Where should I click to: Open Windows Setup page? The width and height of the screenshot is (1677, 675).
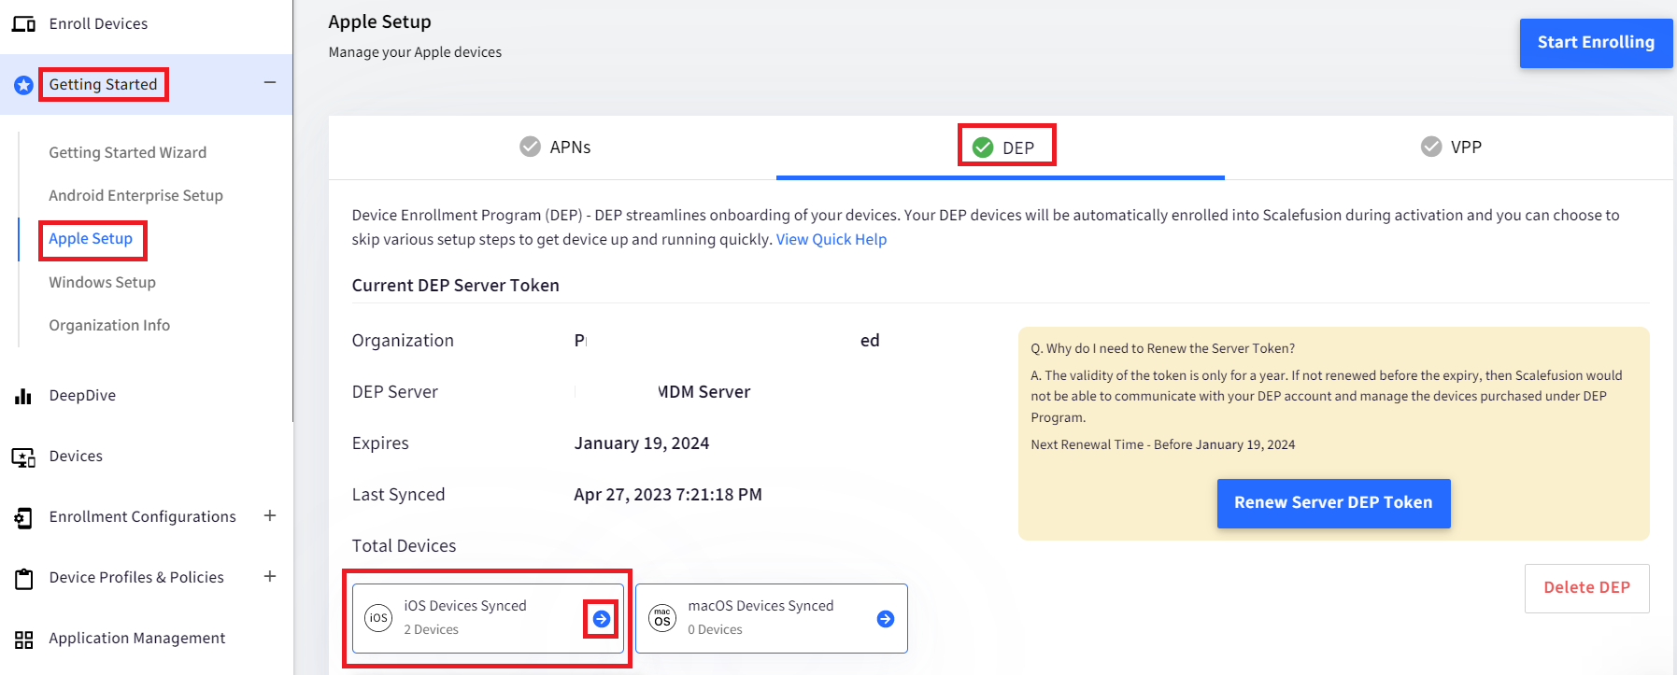pyautogui.click(x=103, y=282)
